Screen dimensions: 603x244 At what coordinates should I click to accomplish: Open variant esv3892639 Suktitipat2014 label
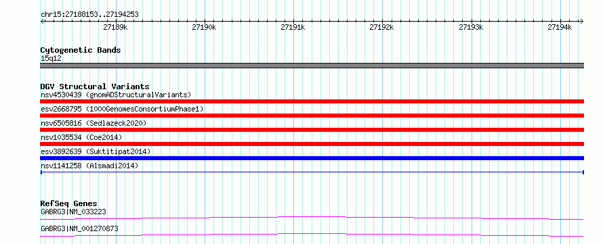96,151
